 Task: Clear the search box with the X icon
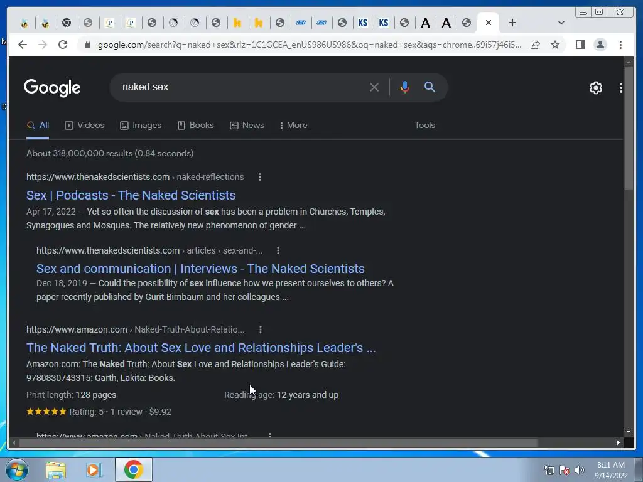pos(374,87)
